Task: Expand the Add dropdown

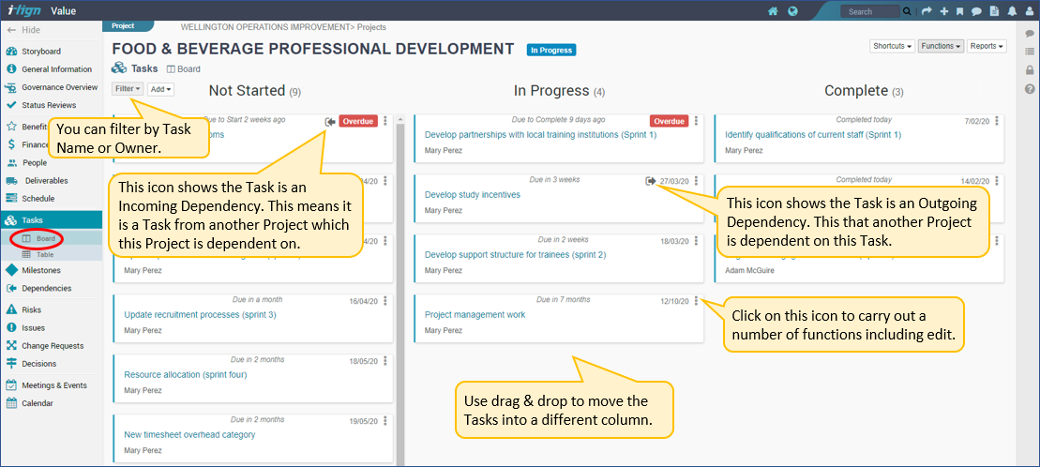Action: [x=160, y=89]
